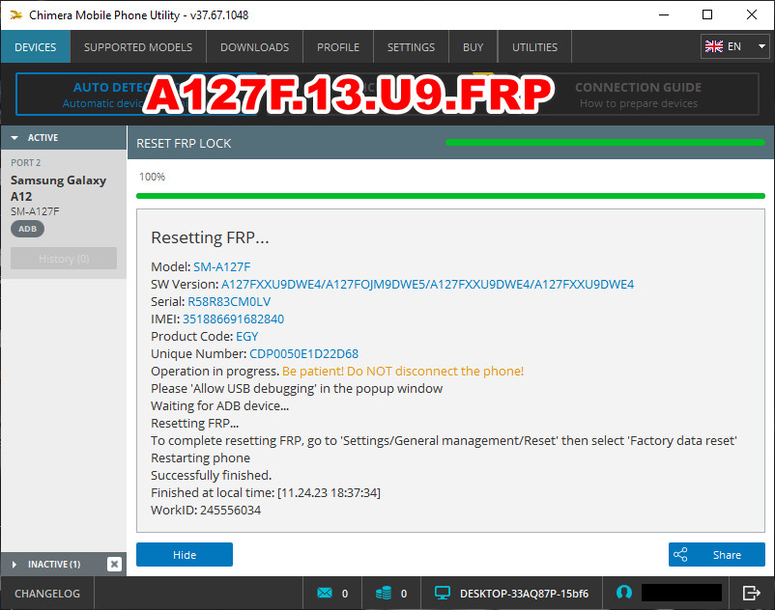Viewport: 775px width, 610px height.
Task: Open the UTILITIES tab
Action: [x=533, y=45]
